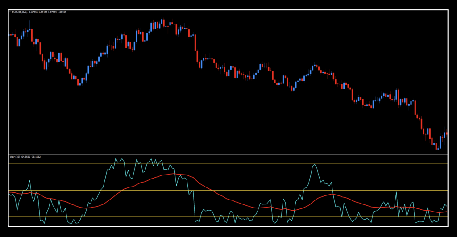457x237 pixels.
Task: Select the Wpr (35) indicator label
Action: pyautogui.click(x=14, y=157)
